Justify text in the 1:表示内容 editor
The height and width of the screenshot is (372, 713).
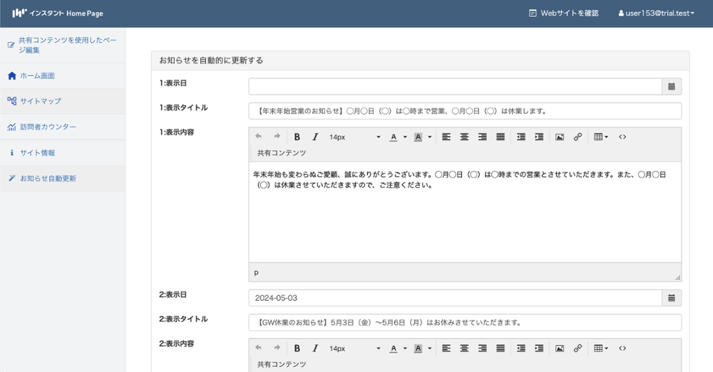tap(501, 137)
